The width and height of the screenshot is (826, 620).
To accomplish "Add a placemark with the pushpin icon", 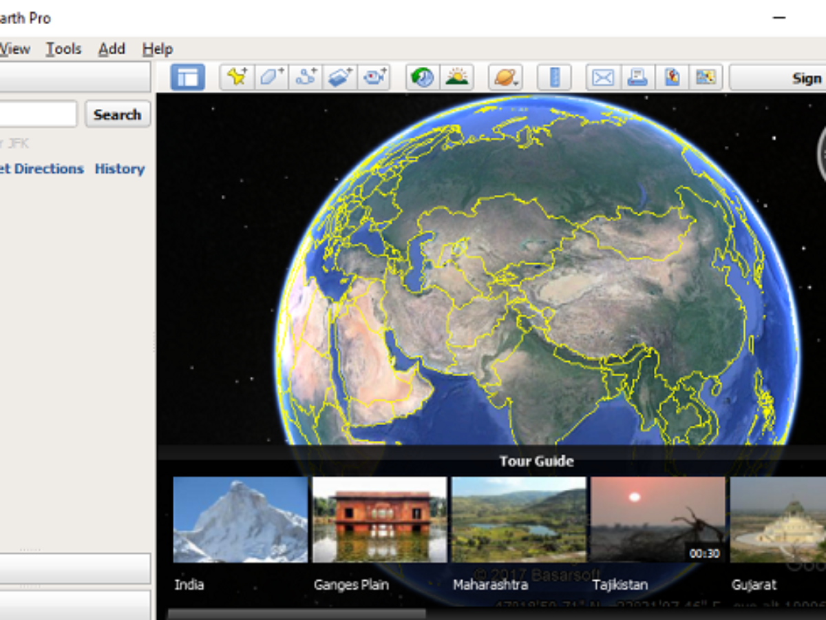I will pyautogui.click(x=237, y=77).
